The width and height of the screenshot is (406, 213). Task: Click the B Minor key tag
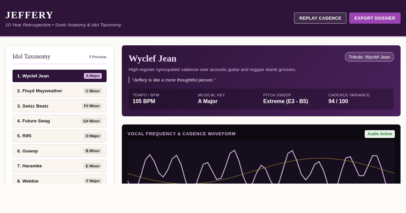click(93, 151)
